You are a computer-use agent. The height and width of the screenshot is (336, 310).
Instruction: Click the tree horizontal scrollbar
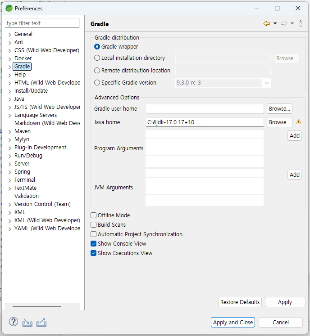(36, 306)
